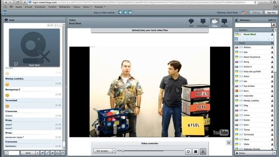The image size is (279, 157).
Task: Click the video seek slider handle
Action: click(x=123, y=151)
